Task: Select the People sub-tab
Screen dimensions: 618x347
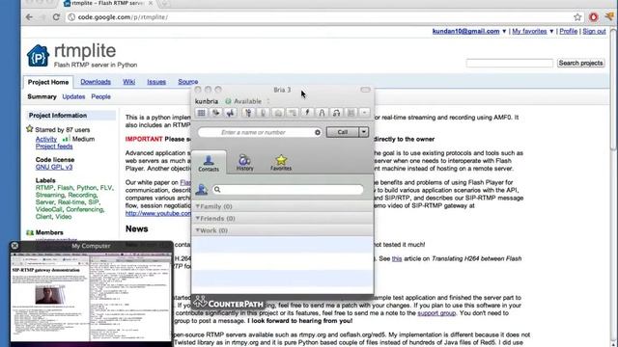Action: [x=100, y=96]
